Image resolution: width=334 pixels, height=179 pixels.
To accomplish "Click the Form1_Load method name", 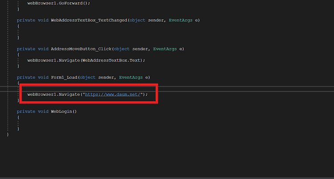I will pos(64,77).
